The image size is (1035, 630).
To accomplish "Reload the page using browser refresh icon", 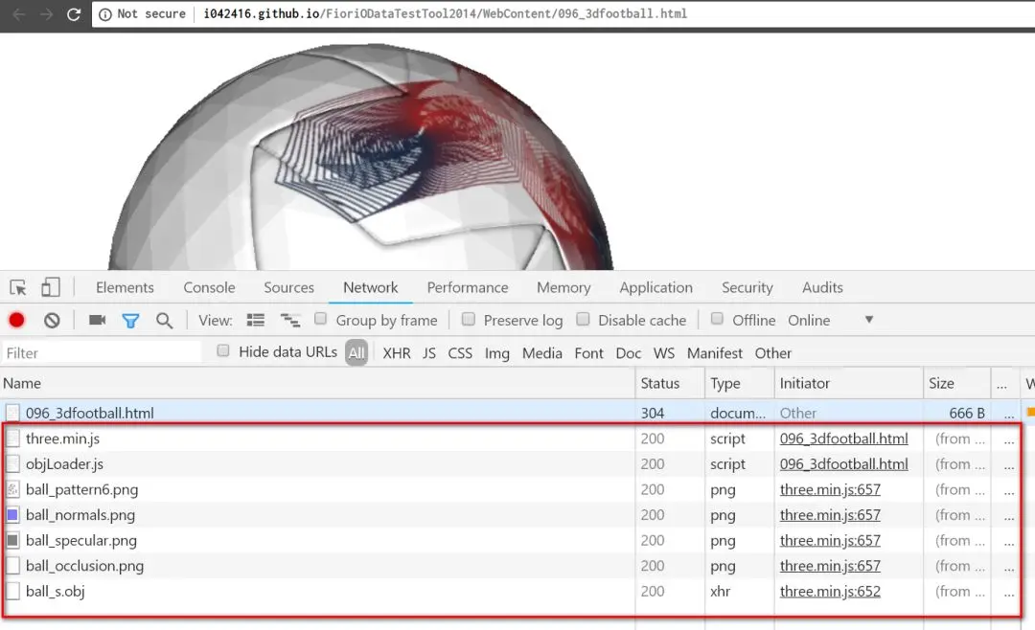I will [x=73, y=13].
